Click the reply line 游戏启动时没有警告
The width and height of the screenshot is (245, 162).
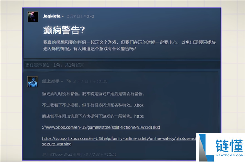click(94, 94)
